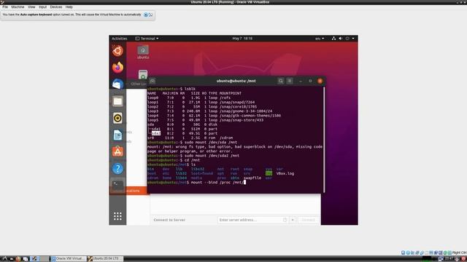Open the VirtualBox Devices menu
Screen dimensions: 467x262
point(56,7)
